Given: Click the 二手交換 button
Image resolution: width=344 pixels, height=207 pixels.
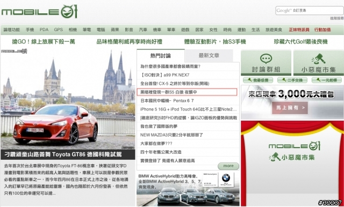Looking at the screenshot, I should click(x=292, y=80).
